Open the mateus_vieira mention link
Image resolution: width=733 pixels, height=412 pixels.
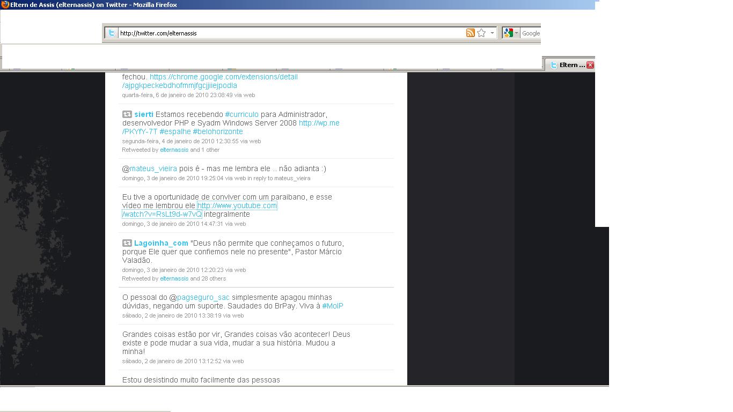(153, 168)
